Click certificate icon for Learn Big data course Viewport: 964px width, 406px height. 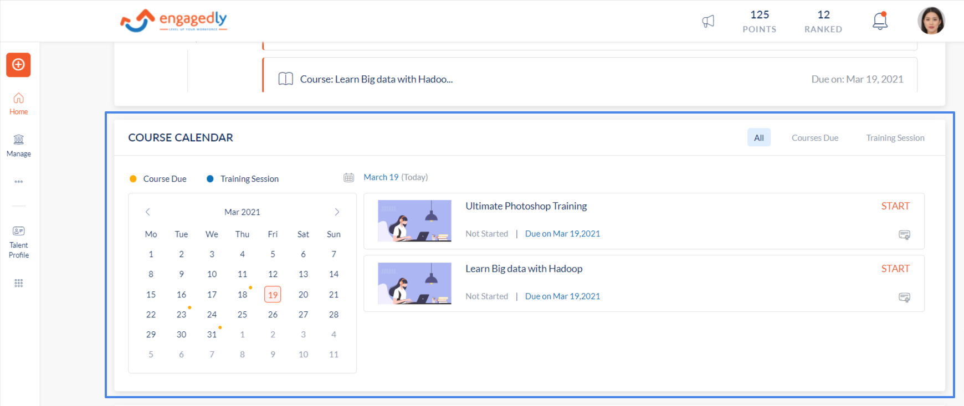[904, 297]
